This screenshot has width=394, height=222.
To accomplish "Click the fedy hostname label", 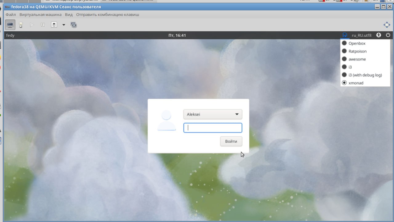I will 10,35.
